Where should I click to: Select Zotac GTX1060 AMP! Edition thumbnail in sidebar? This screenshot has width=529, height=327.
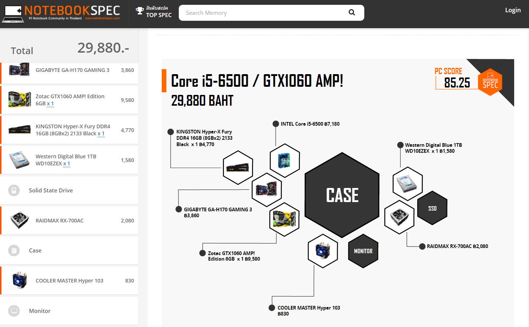pyautogui.click(x=20, y=99)
